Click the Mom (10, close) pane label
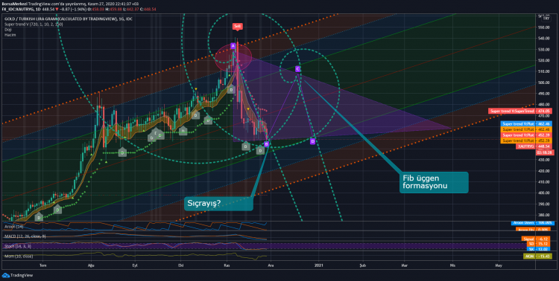 point(18,256)
